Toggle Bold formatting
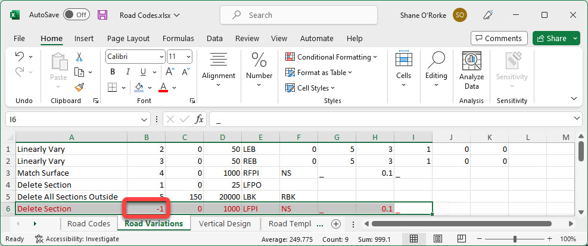The image size is (588, 246). [112, 72]
